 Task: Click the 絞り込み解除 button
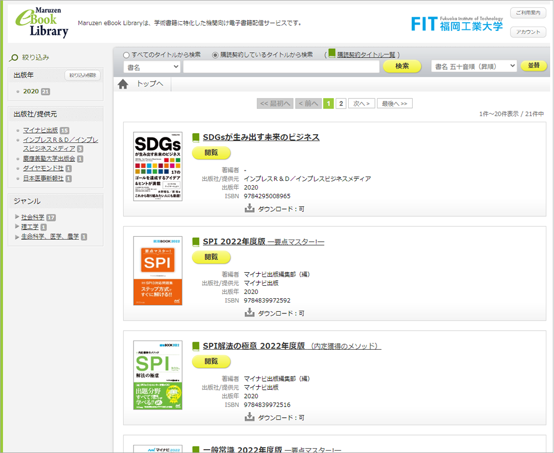point(83,75)
